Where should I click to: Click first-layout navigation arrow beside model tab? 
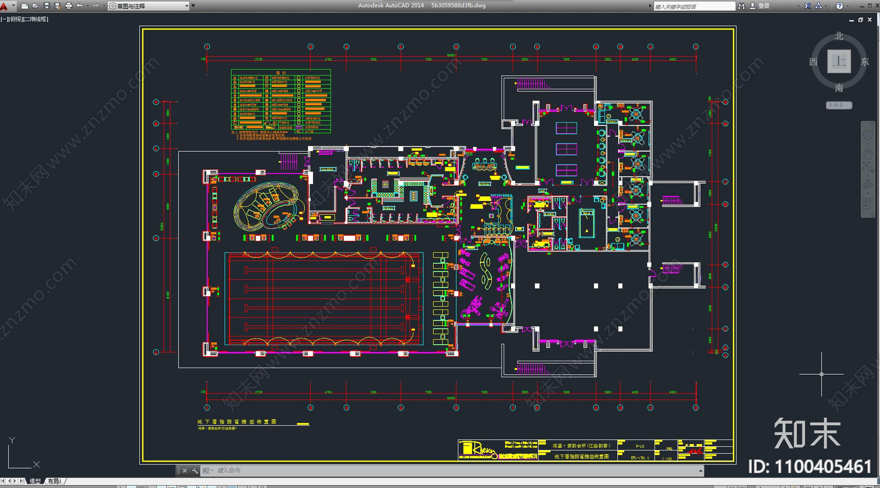point(3,481)
